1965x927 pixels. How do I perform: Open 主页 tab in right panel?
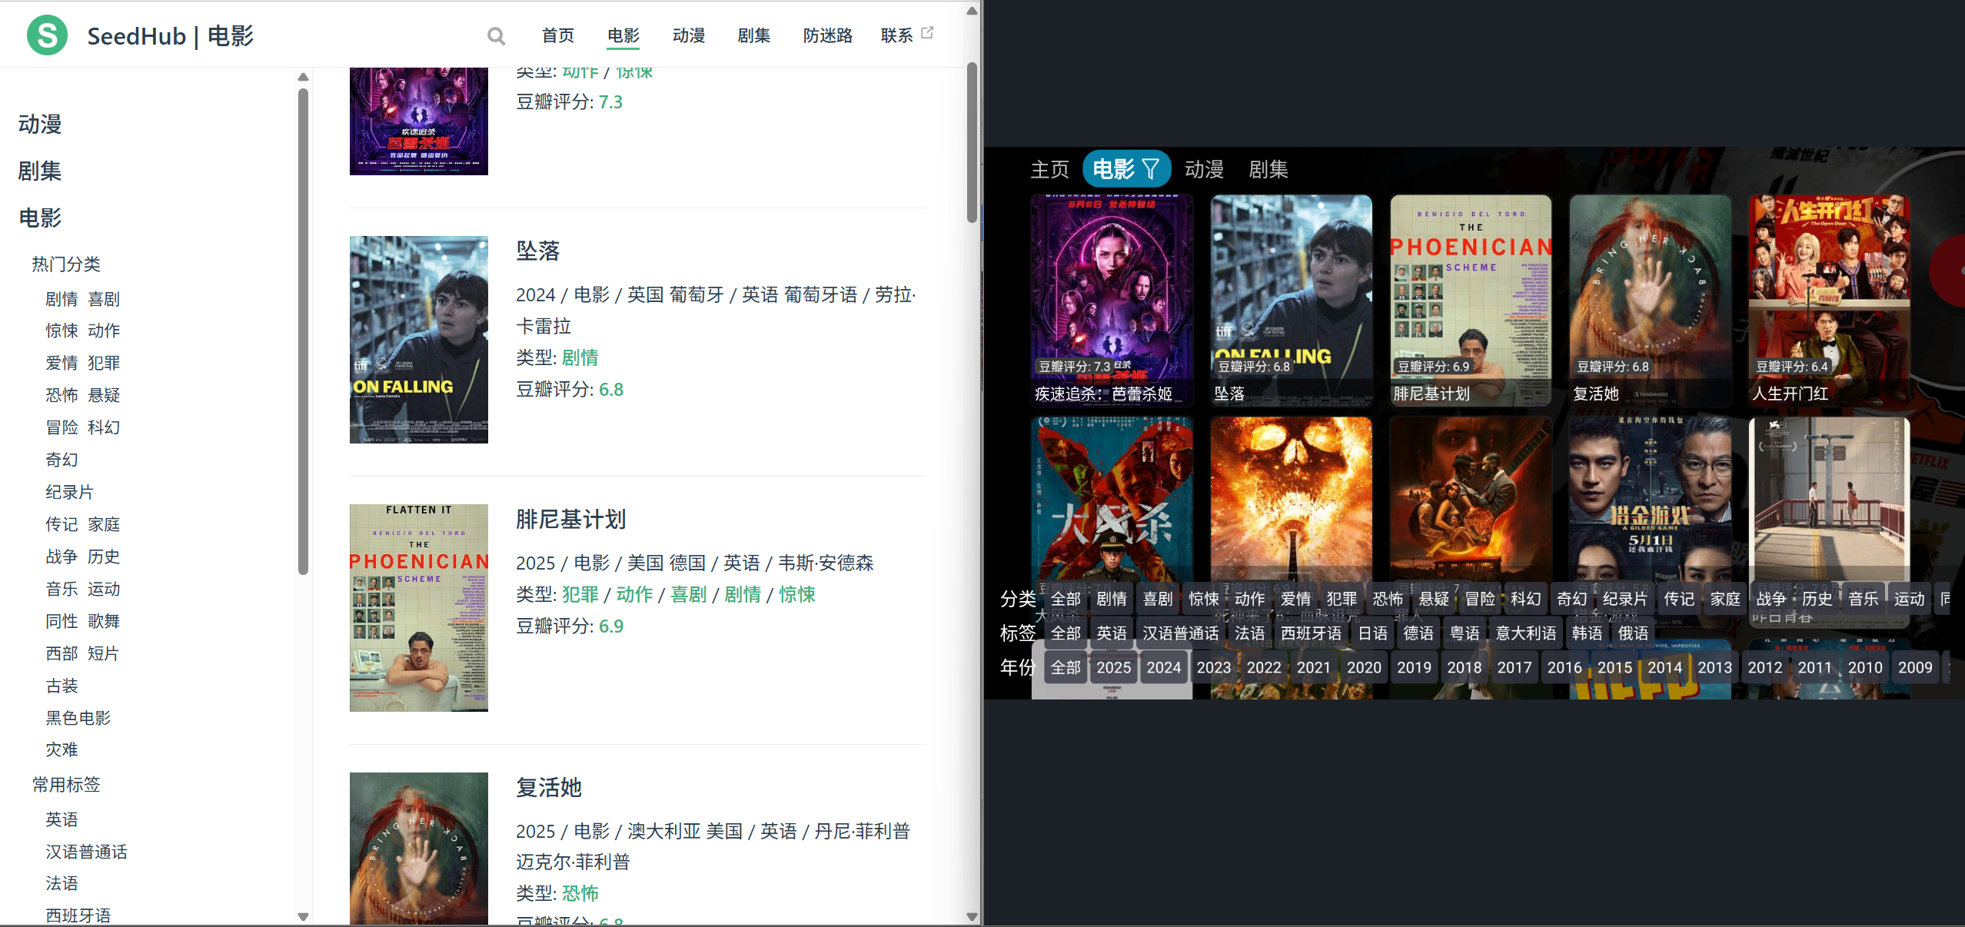[x=1049, y=169]
